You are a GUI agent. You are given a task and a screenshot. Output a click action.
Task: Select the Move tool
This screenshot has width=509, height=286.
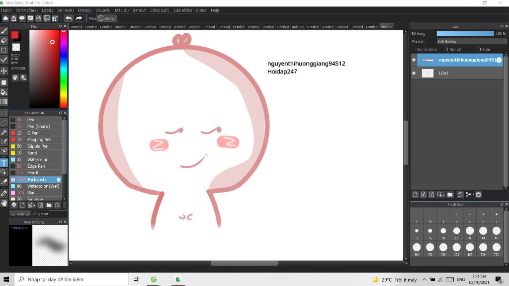coord(4,71)
